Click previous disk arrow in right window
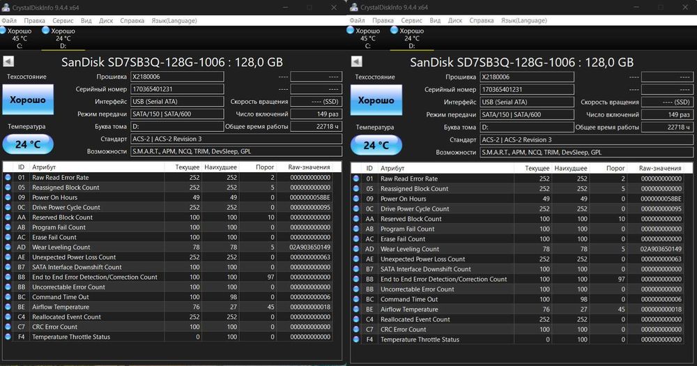The width and height of the screenshot is (697, 366). (x=356, y=61)
